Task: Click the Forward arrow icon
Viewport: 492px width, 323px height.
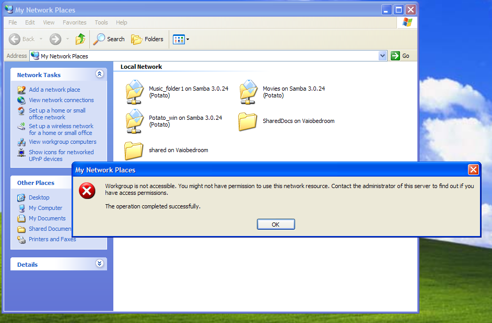Action: tap(55, 39)
